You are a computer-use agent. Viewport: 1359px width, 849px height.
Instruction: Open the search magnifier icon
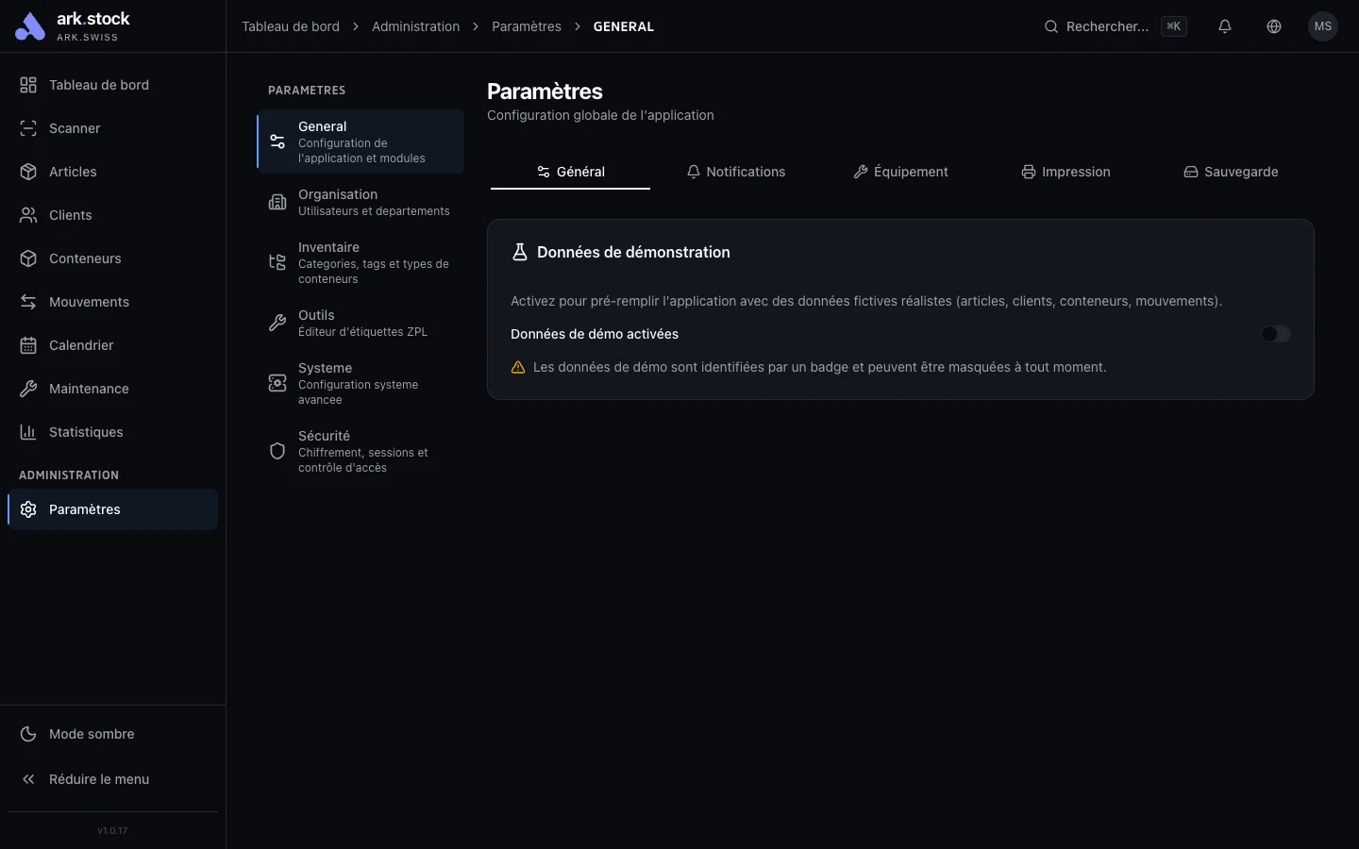click(1050, 26)
